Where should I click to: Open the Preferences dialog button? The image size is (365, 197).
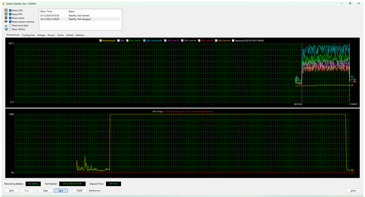[95, 191]
